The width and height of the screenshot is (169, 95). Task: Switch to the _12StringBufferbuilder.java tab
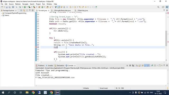tap(61, 11)
